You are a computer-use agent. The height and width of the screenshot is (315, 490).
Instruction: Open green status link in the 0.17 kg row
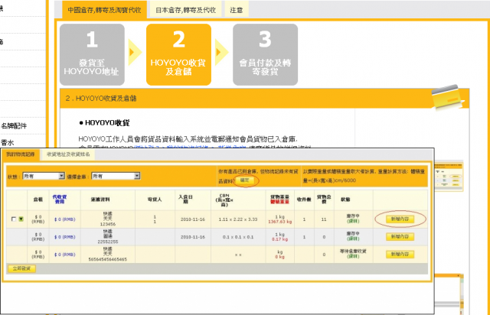[x=353, y=239]
